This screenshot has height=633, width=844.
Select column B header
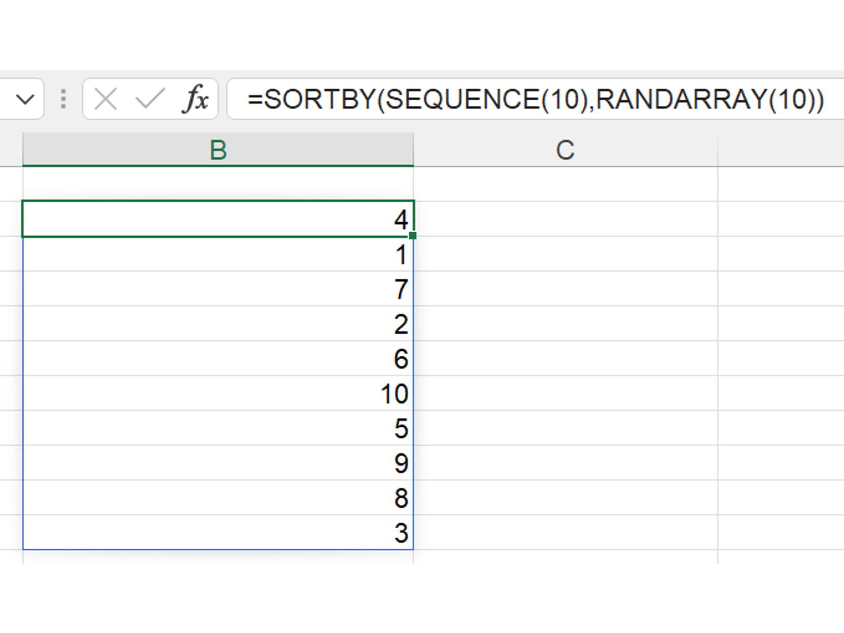[x=218, y=150]
